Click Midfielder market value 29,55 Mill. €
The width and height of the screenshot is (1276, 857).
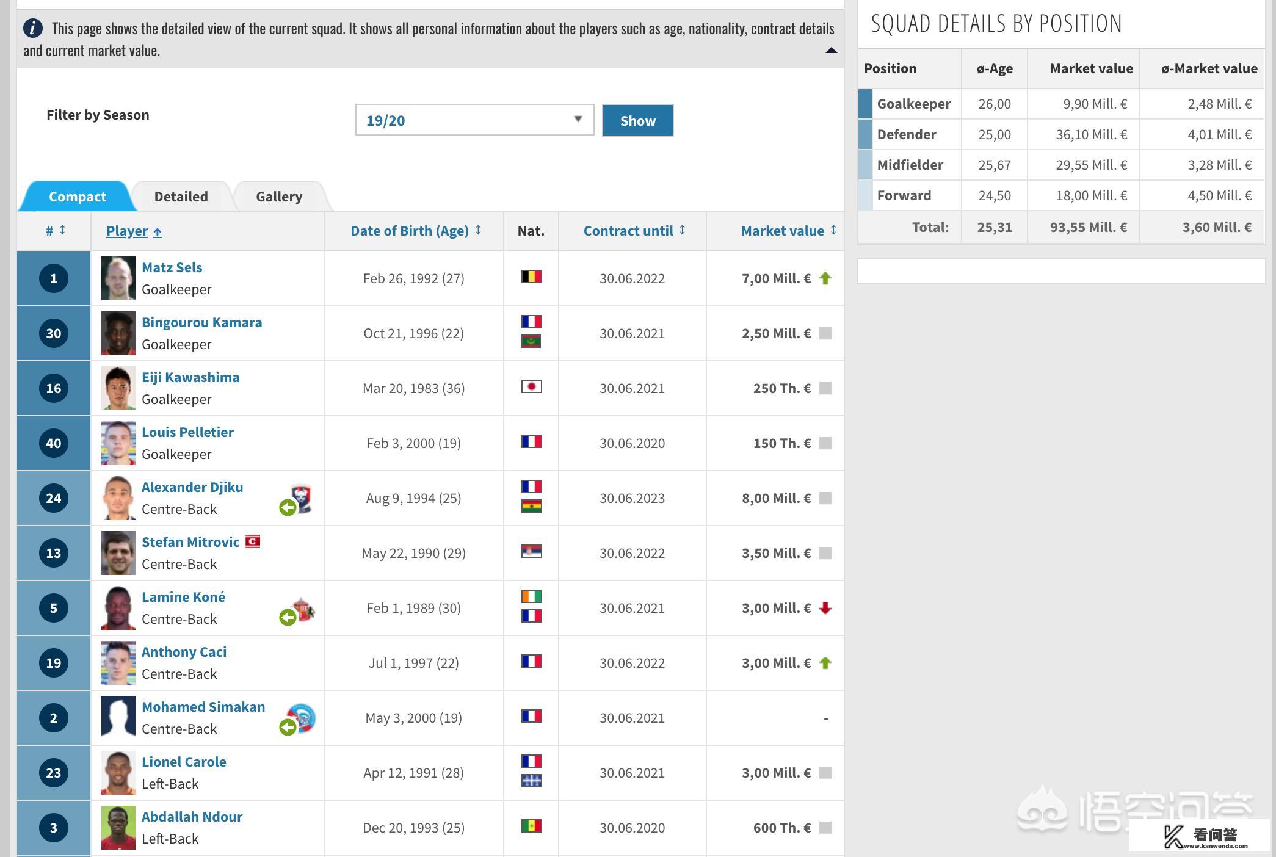tap(1092, 165)
